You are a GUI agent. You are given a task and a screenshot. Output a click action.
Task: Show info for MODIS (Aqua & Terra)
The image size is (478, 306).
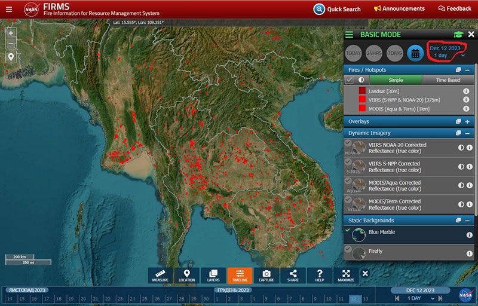tap(466, 109)
